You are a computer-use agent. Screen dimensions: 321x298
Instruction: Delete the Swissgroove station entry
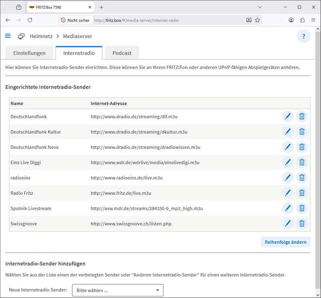pos(302,223)
